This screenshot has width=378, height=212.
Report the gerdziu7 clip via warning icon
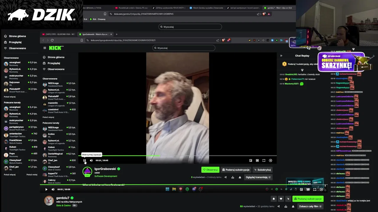pyautogui.click(x=293, y=206)
